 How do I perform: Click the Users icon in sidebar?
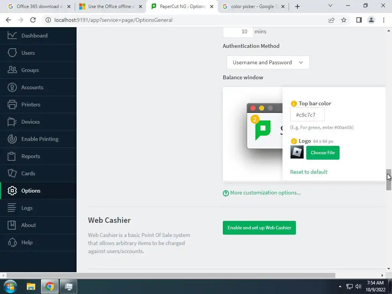(12, 53)
